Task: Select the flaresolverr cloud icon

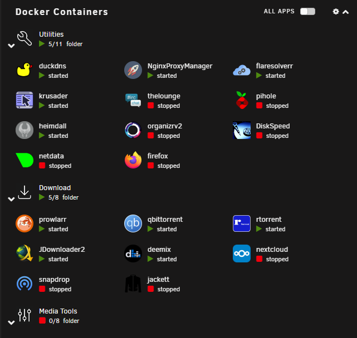Action: [242, 70]
